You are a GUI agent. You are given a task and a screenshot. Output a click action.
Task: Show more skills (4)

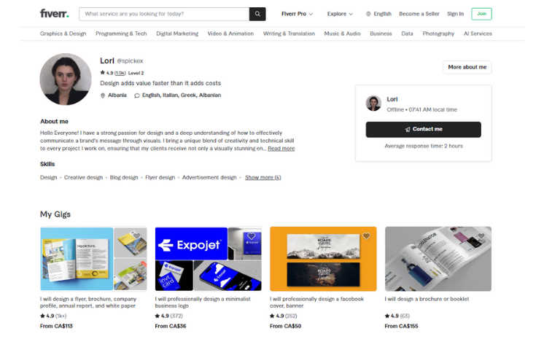pyautogui.click(x=263, y=177)
